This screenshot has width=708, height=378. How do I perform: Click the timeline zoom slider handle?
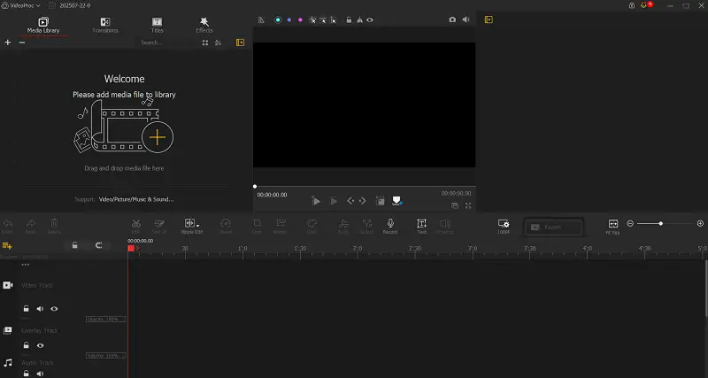tap(661, 223)
